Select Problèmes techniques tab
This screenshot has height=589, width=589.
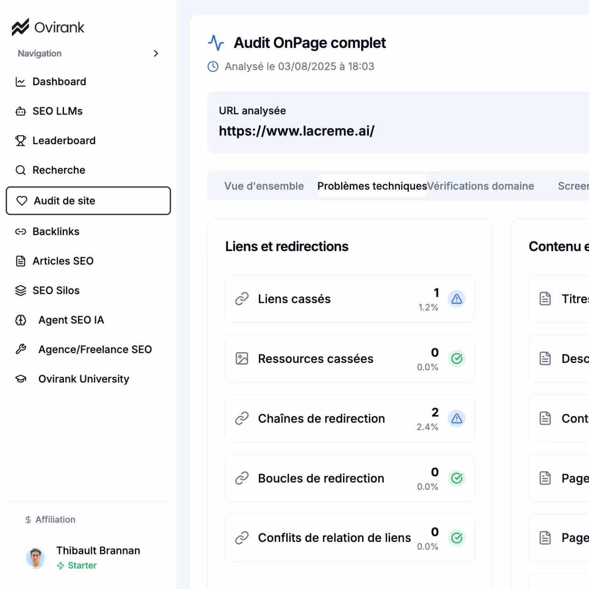pyautogui.click(x=372, y=186)
